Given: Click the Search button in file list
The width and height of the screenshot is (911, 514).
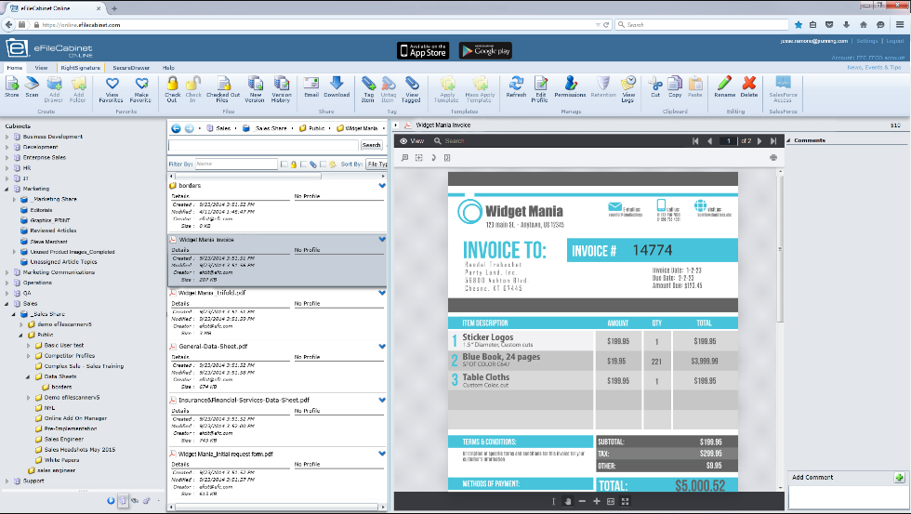Looking at the screenshot, I should [x=371, y=145].
